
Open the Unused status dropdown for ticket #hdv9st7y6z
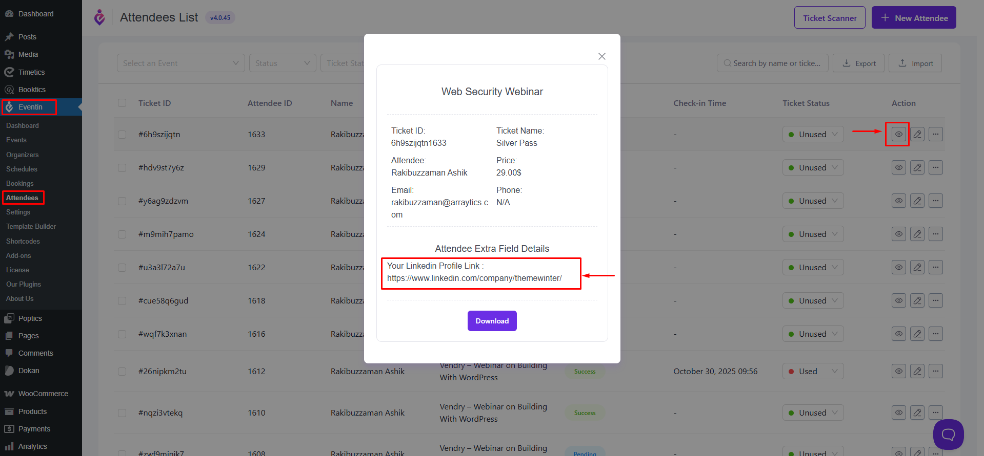[813, 167]
